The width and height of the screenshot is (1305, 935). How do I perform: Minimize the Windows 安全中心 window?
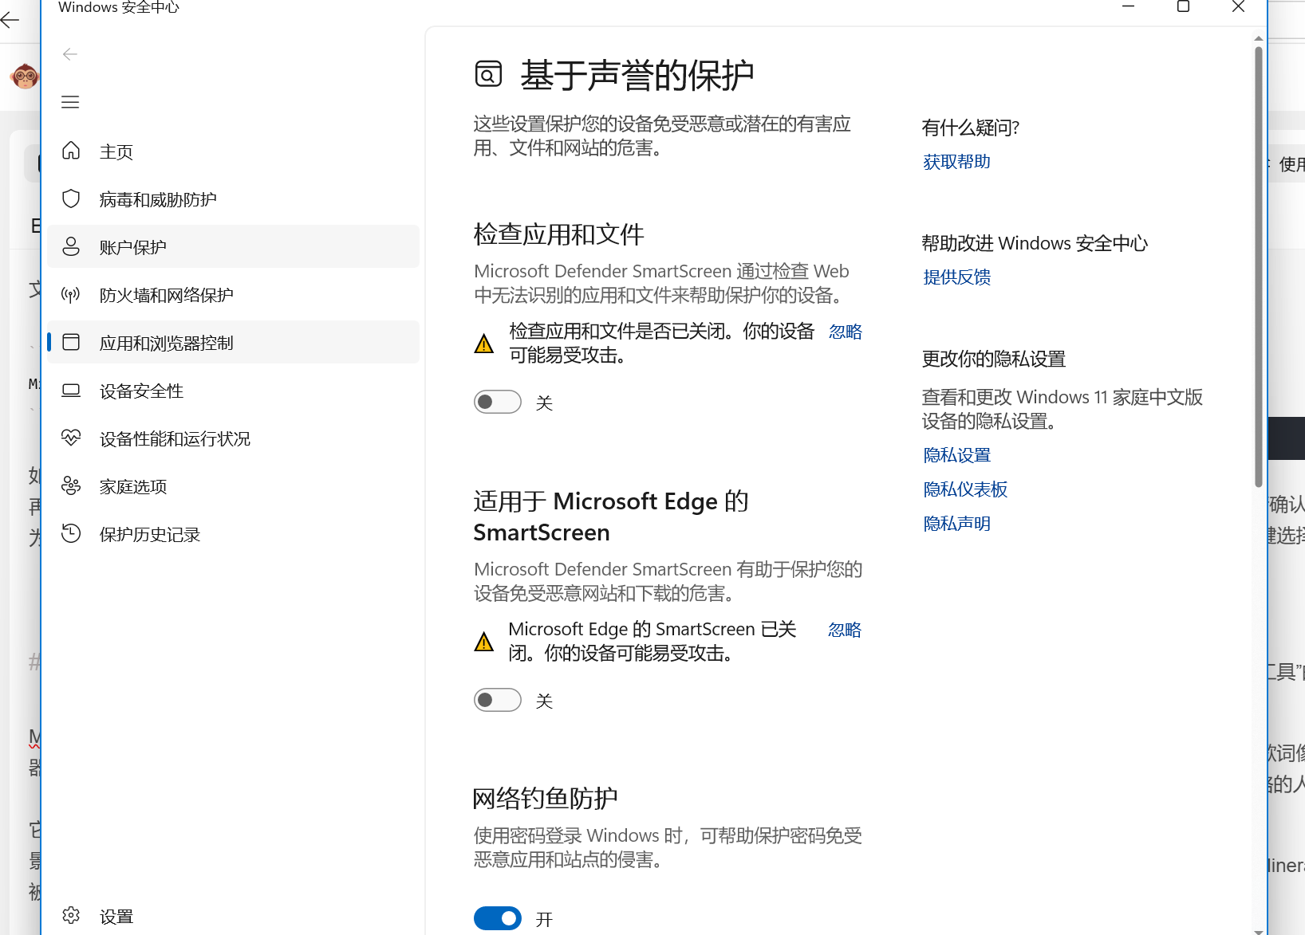pos(1128,6)
